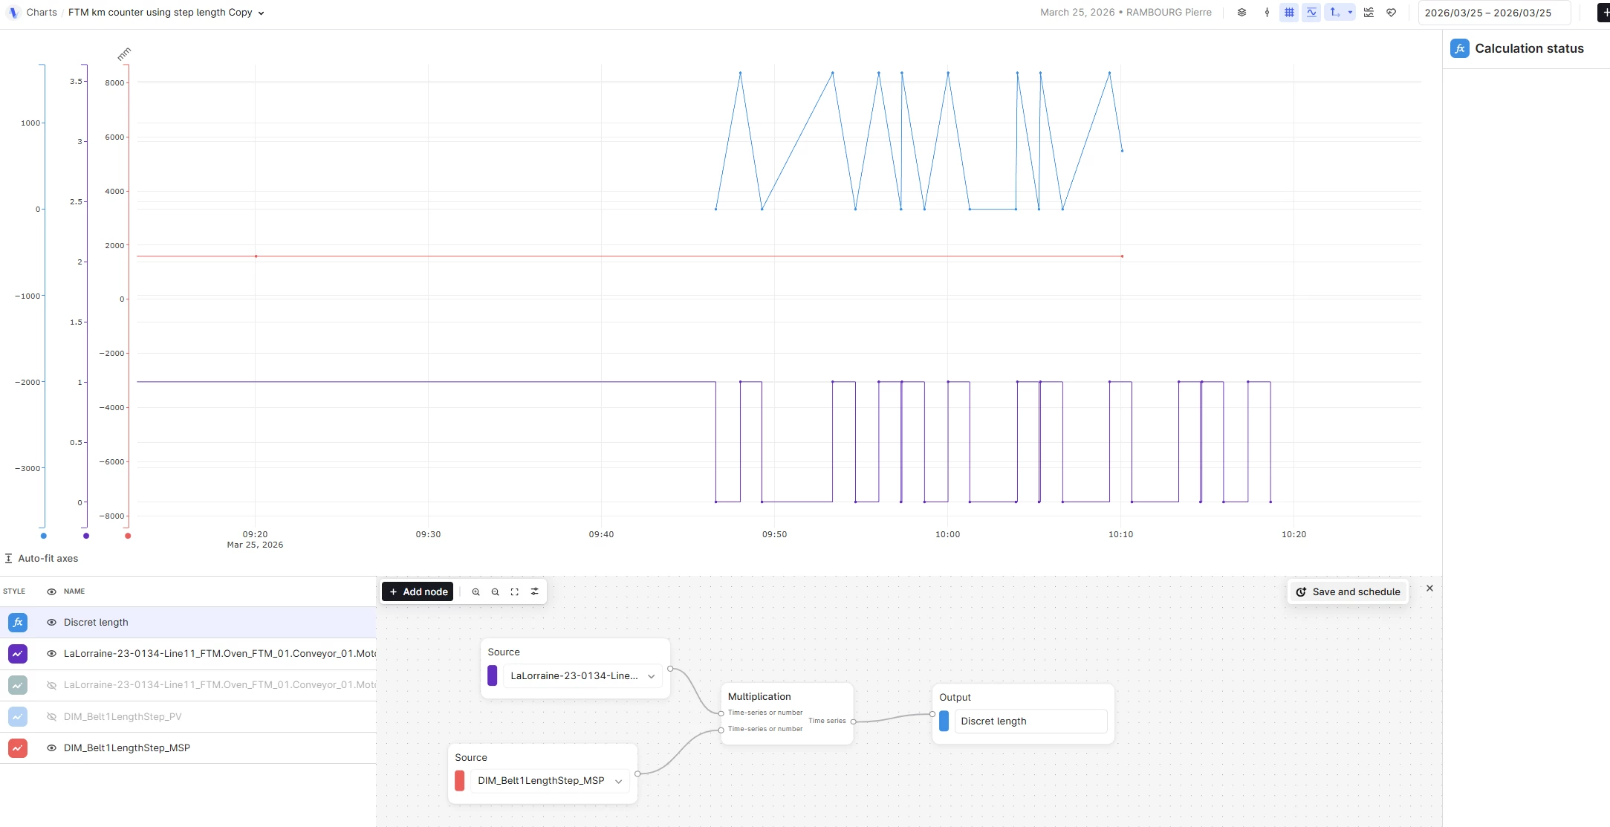
Task: Fit node graph to view
Action: 514,592
